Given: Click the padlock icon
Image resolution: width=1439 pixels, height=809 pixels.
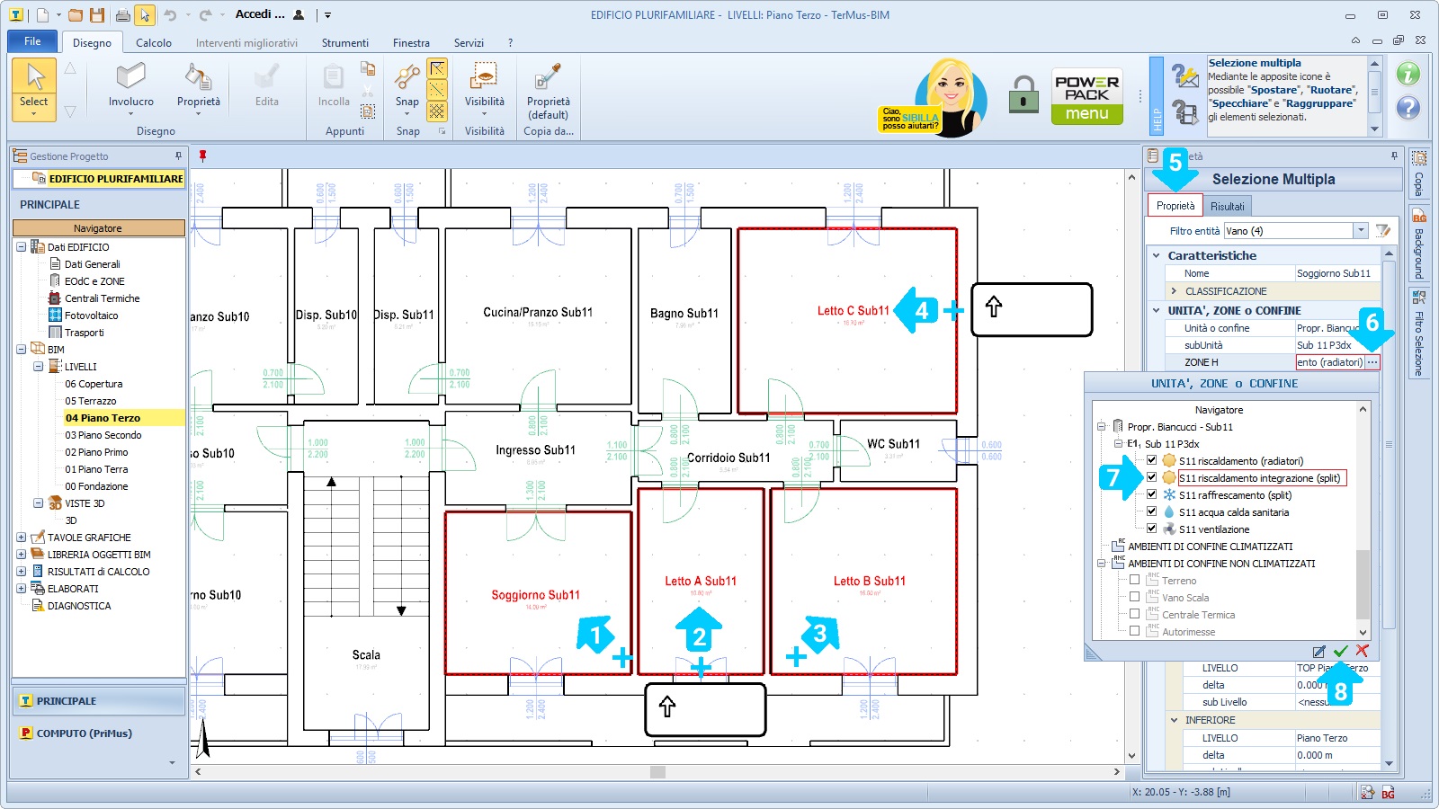Looking at the screenshot, I should click(x=1023, y=94).
